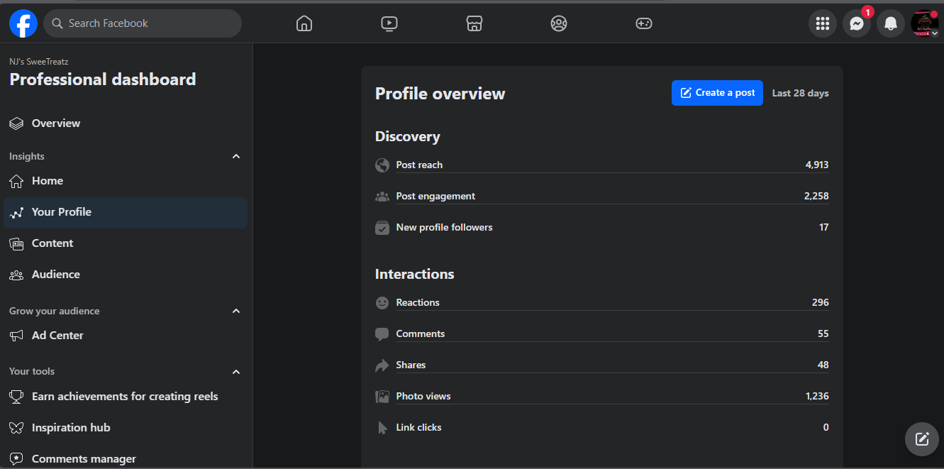Click the Reactions smiley icon
This screenshot has height=469, width=944.
pyautogui.click(x=382, y=303)
